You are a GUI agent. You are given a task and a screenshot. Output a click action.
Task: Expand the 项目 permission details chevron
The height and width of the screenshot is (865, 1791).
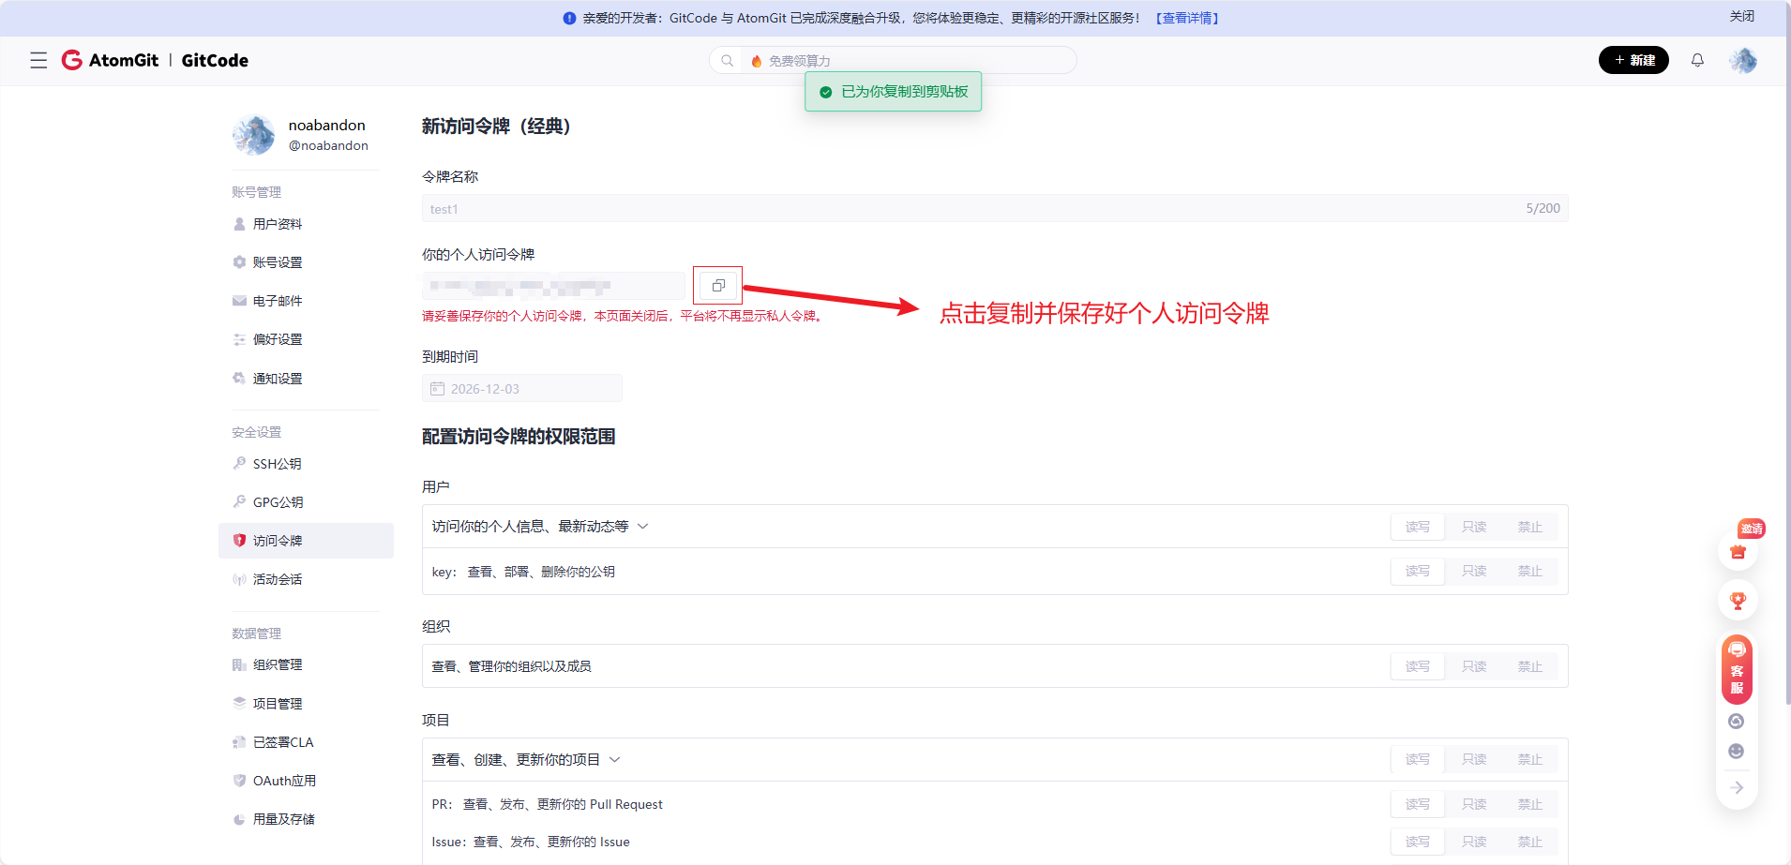coord(615,759)
